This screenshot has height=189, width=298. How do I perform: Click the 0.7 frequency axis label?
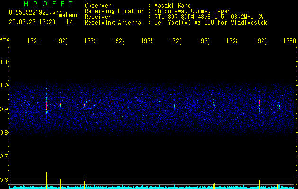coord(4,156)
